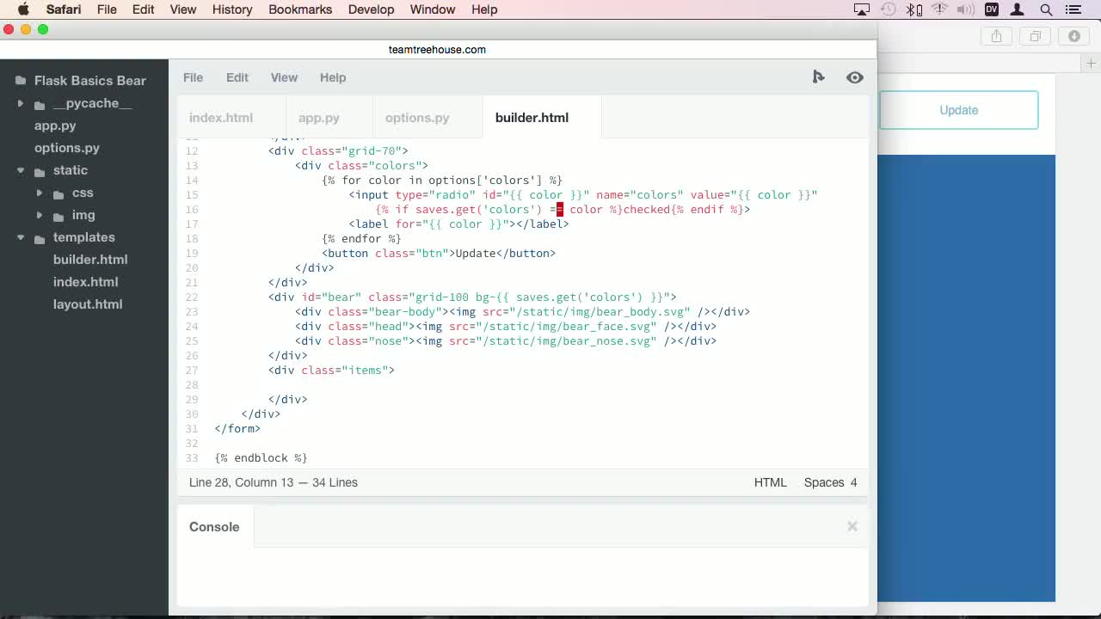Expand the css folder arrow
Viewport: 1101px width, 619px height.
40,193
